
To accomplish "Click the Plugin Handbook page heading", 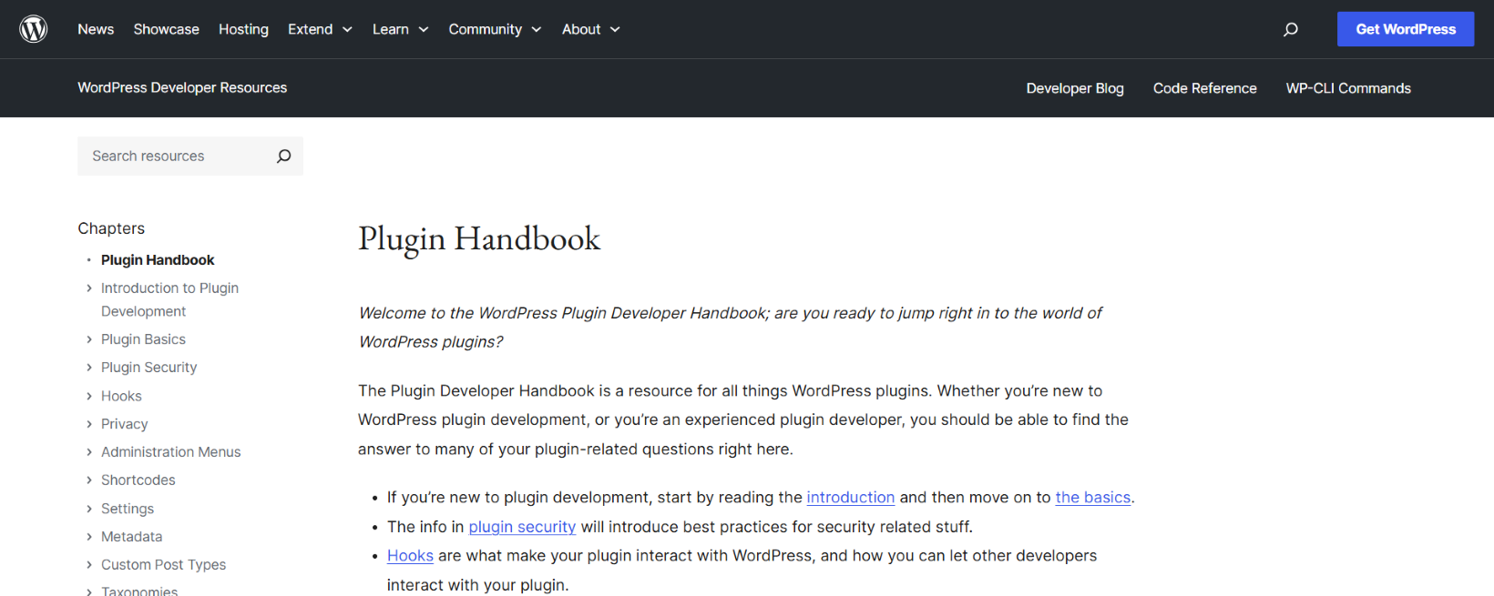I will click(x=479, y=238).
